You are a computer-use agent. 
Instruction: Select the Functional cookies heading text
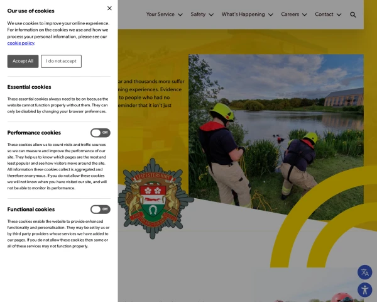tap(31, 210)
